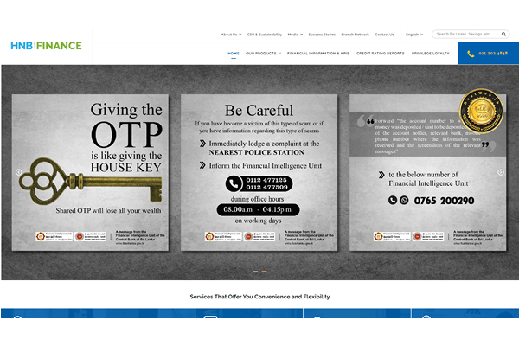This screenshot has width=519, height=346.
Task: Click the previous slide arrow on carousel
Action: [x=19, y=172]
